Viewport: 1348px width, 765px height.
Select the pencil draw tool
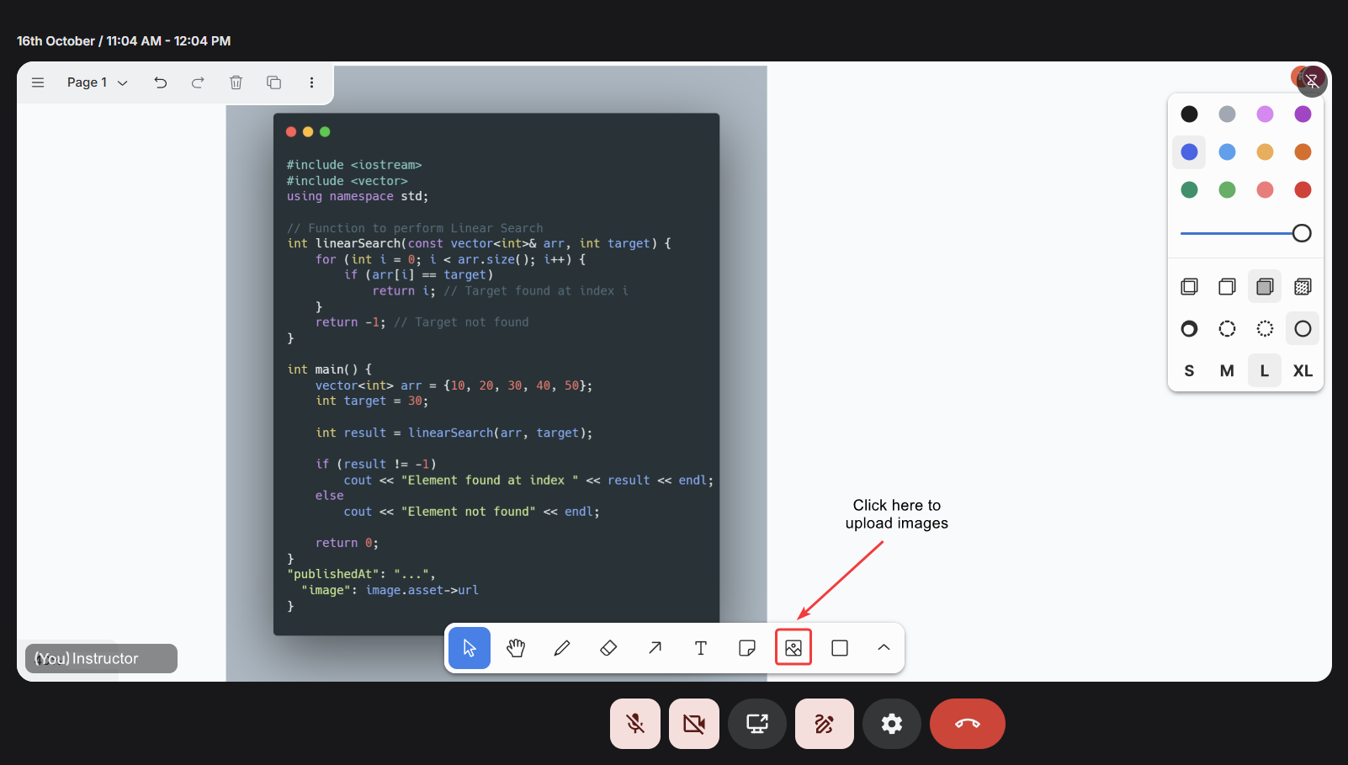tap(562, 648)
